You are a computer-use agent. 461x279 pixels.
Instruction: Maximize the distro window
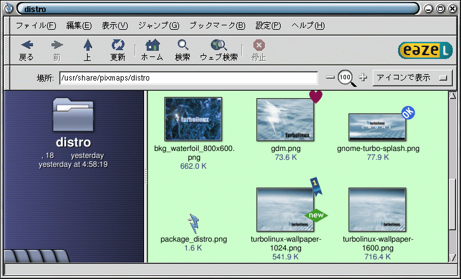click(441, 9)
